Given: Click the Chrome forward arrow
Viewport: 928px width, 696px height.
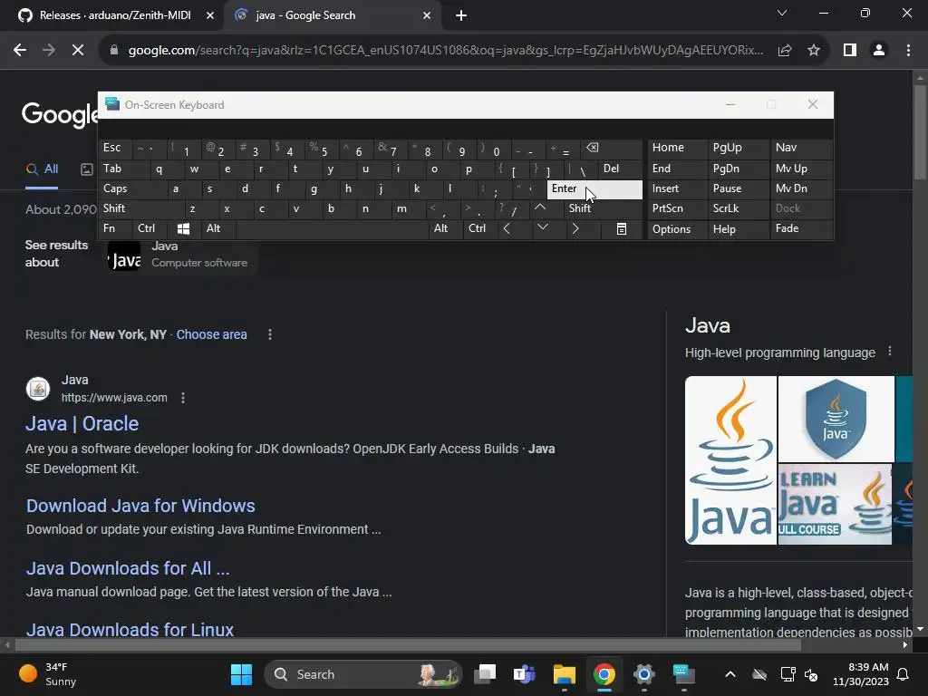Looking at the screenshot, I should coord(49,51).
